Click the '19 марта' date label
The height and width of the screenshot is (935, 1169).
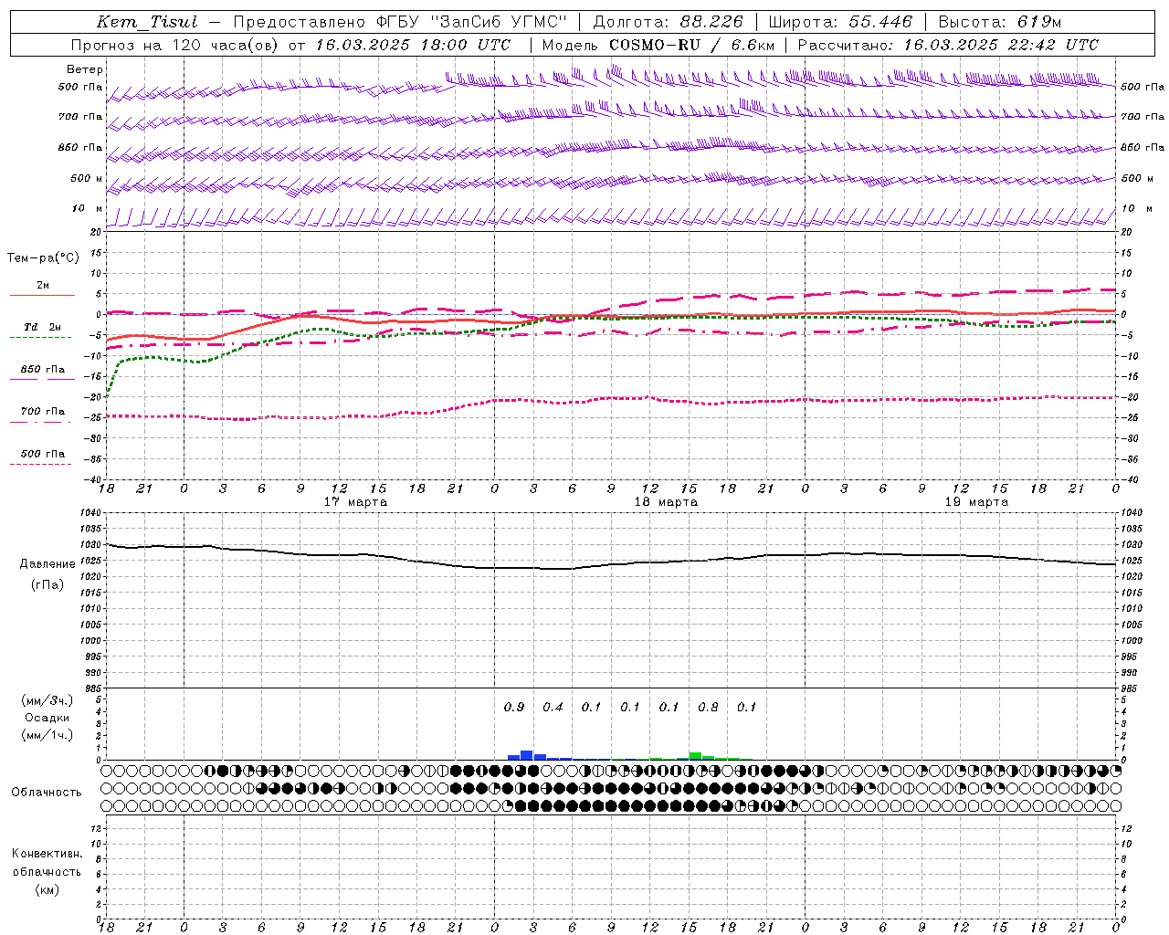coord(976,502)
